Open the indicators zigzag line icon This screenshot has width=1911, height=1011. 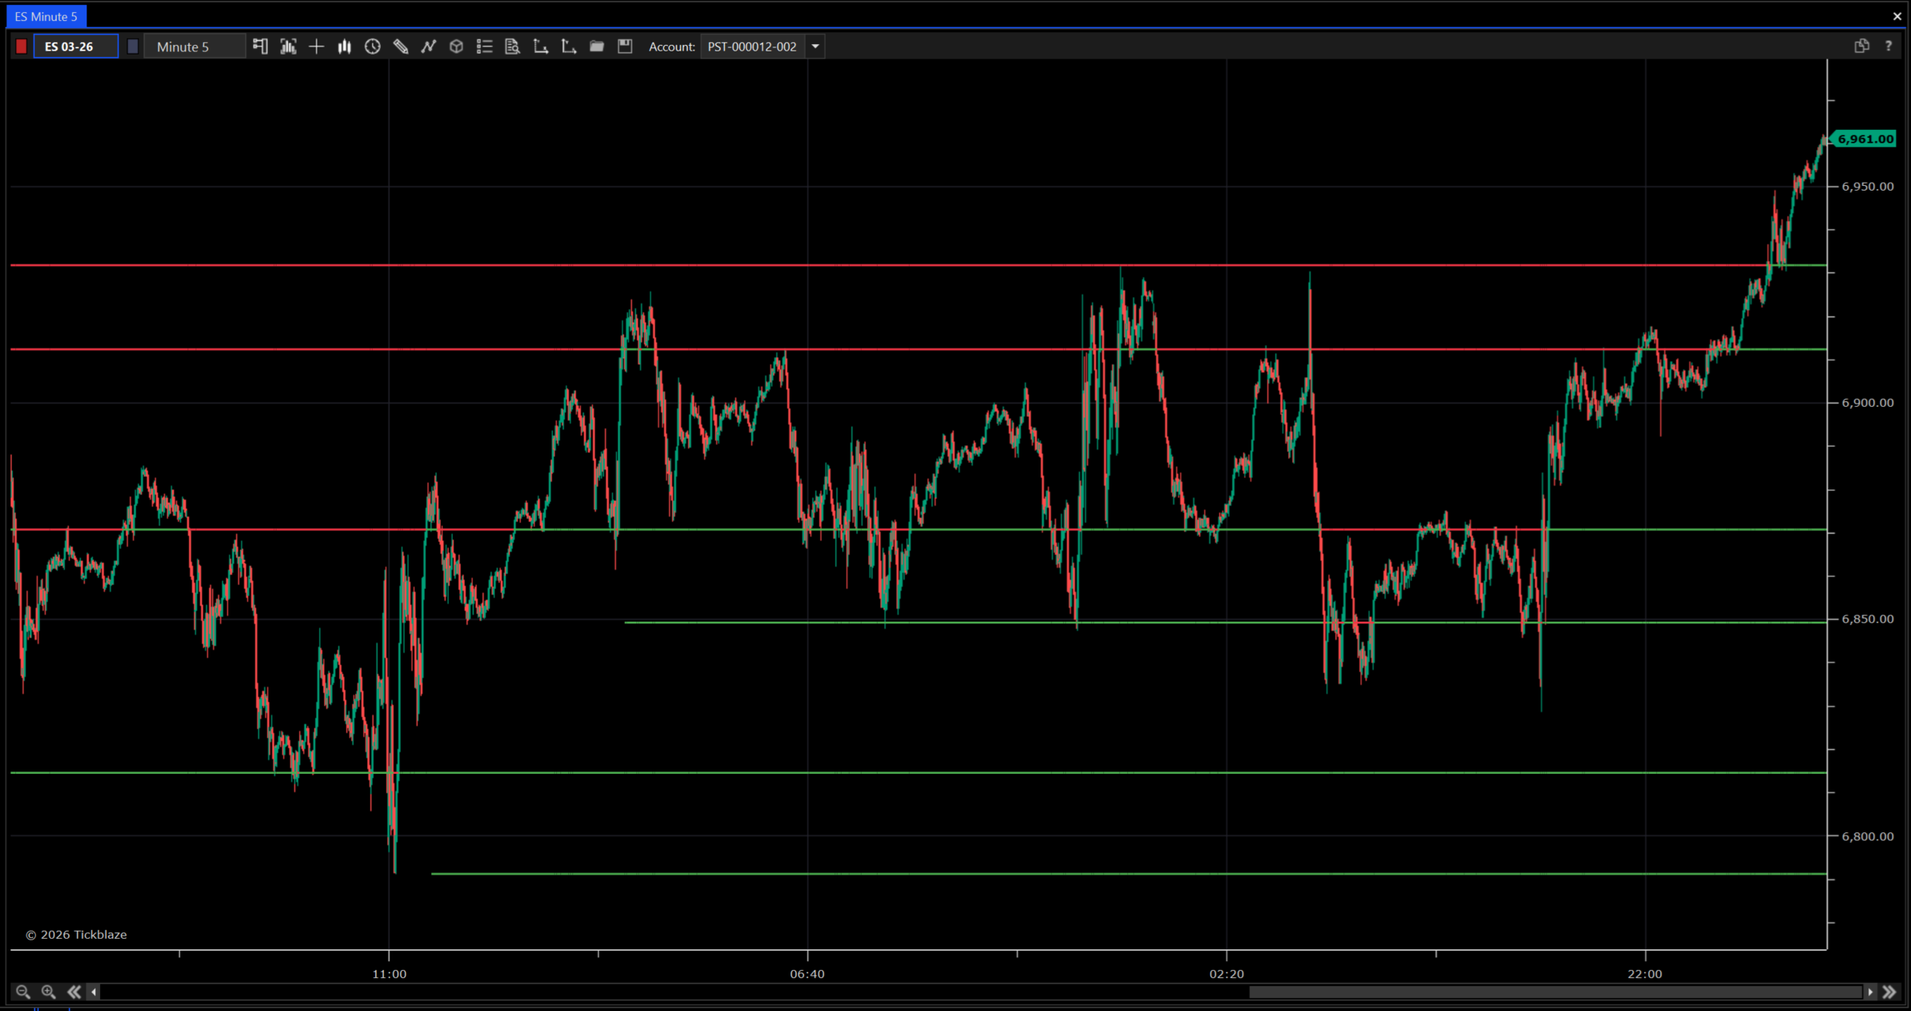pyautogui.click(x=429, y=46)
